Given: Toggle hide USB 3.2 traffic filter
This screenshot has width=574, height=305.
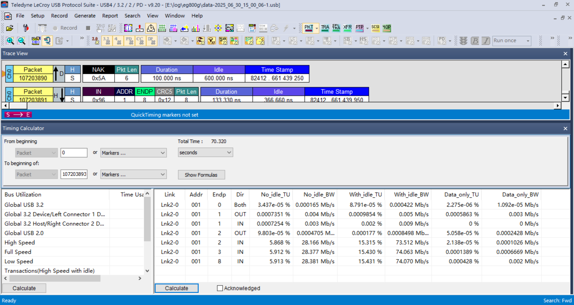Looking at the screenshot, I should pyautogui.click(x=107, y=41).
